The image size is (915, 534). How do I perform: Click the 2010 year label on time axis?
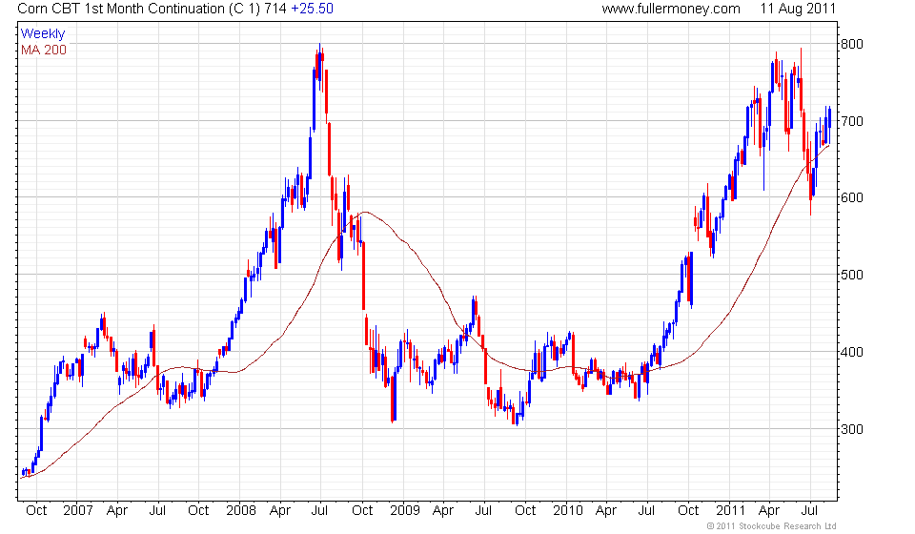click(x=568, y=511)
